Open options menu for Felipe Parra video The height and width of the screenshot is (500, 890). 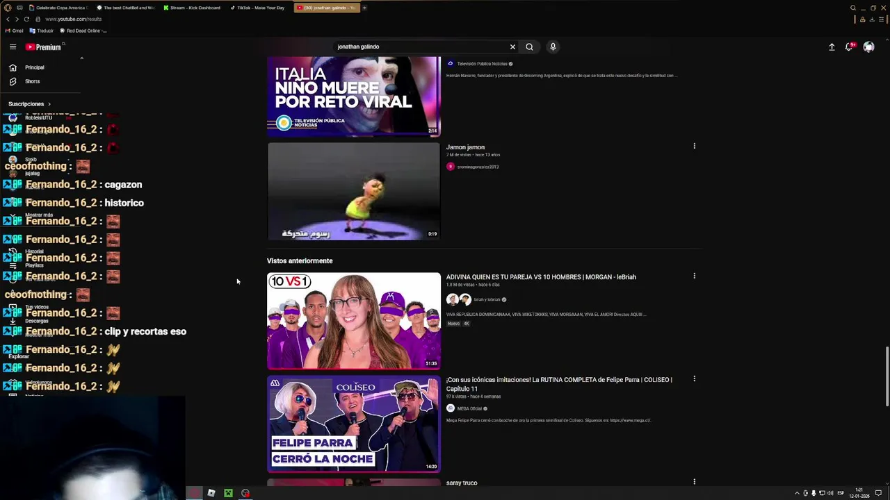pyautogui.click(x=694, y=378)
